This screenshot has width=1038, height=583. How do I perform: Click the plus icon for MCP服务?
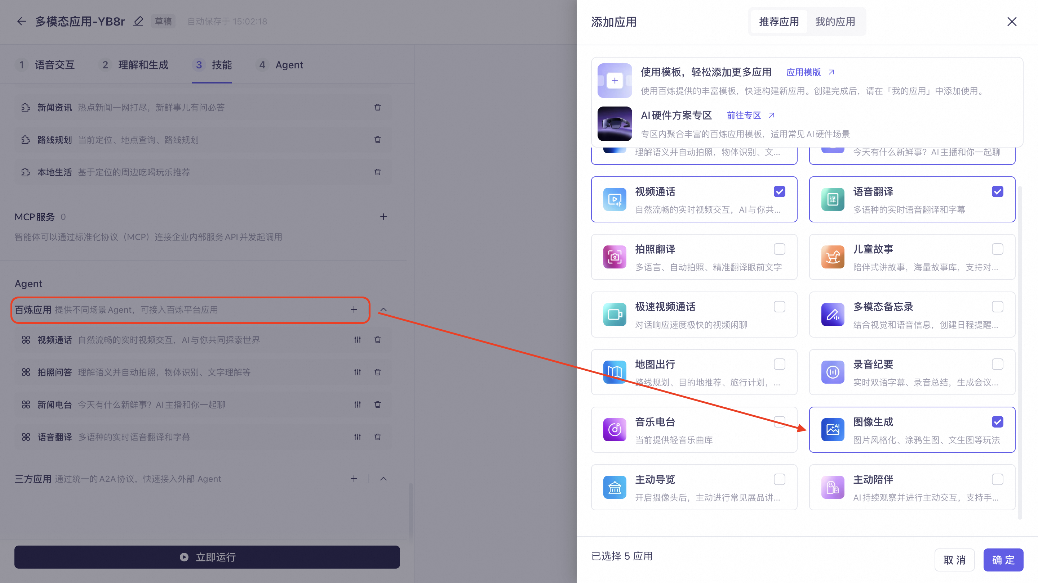(383, 217)
